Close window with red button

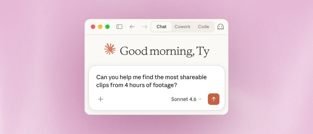pos(93,27)
